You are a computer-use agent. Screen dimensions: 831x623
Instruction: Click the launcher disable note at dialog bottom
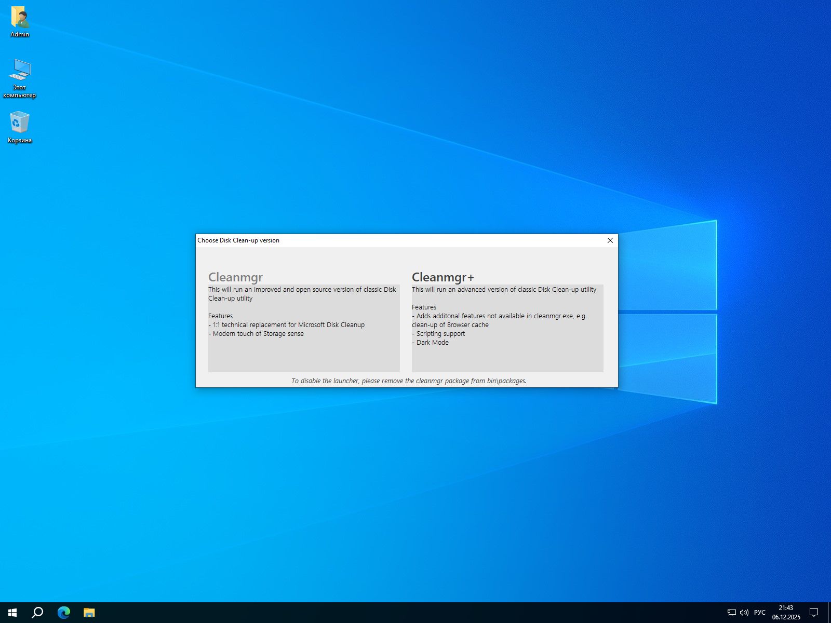pos(409,381)
